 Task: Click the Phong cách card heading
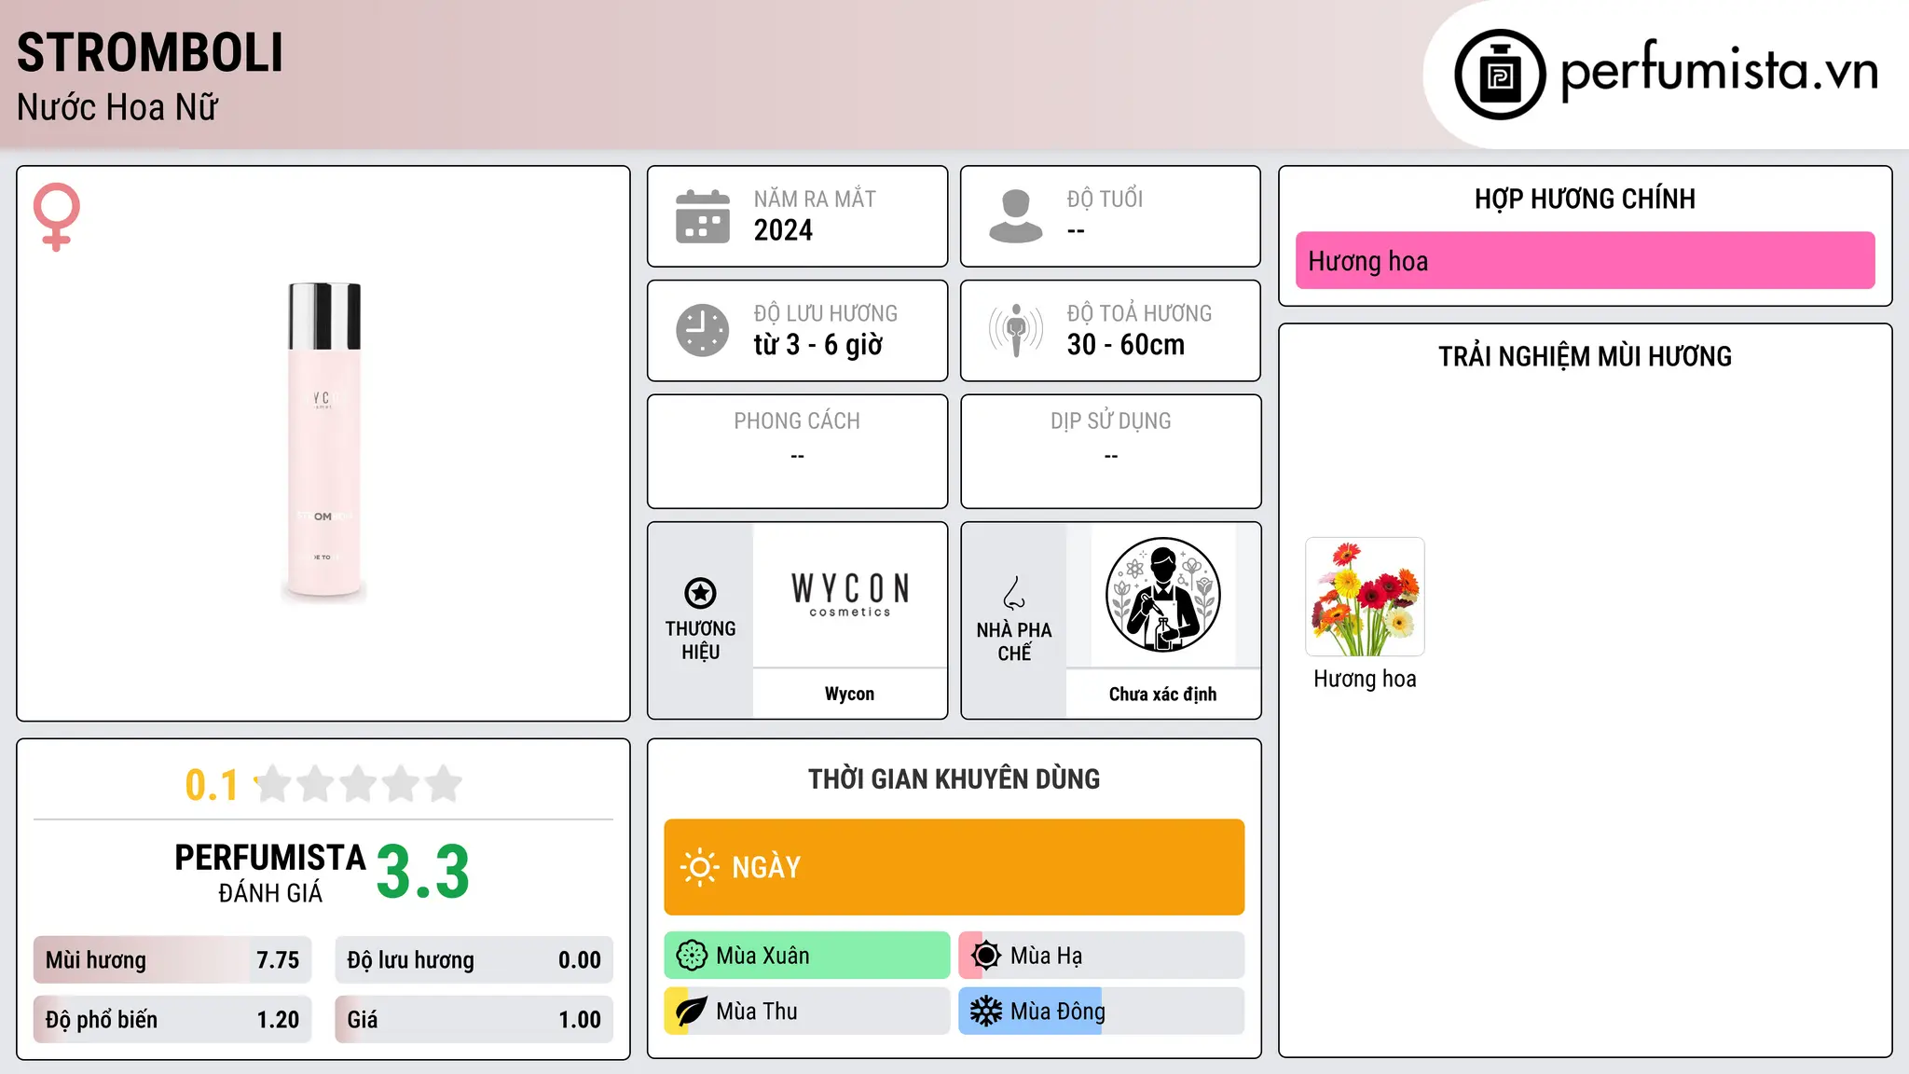797,421
